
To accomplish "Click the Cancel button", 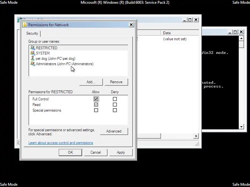I will [96, 152].
